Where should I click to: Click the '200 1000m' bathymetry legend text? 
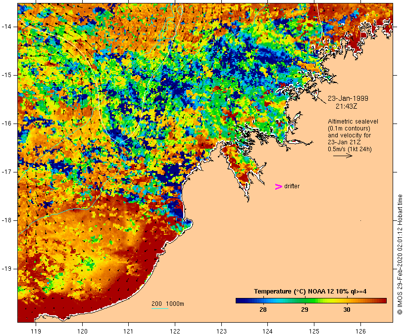(x=168, y=304)
